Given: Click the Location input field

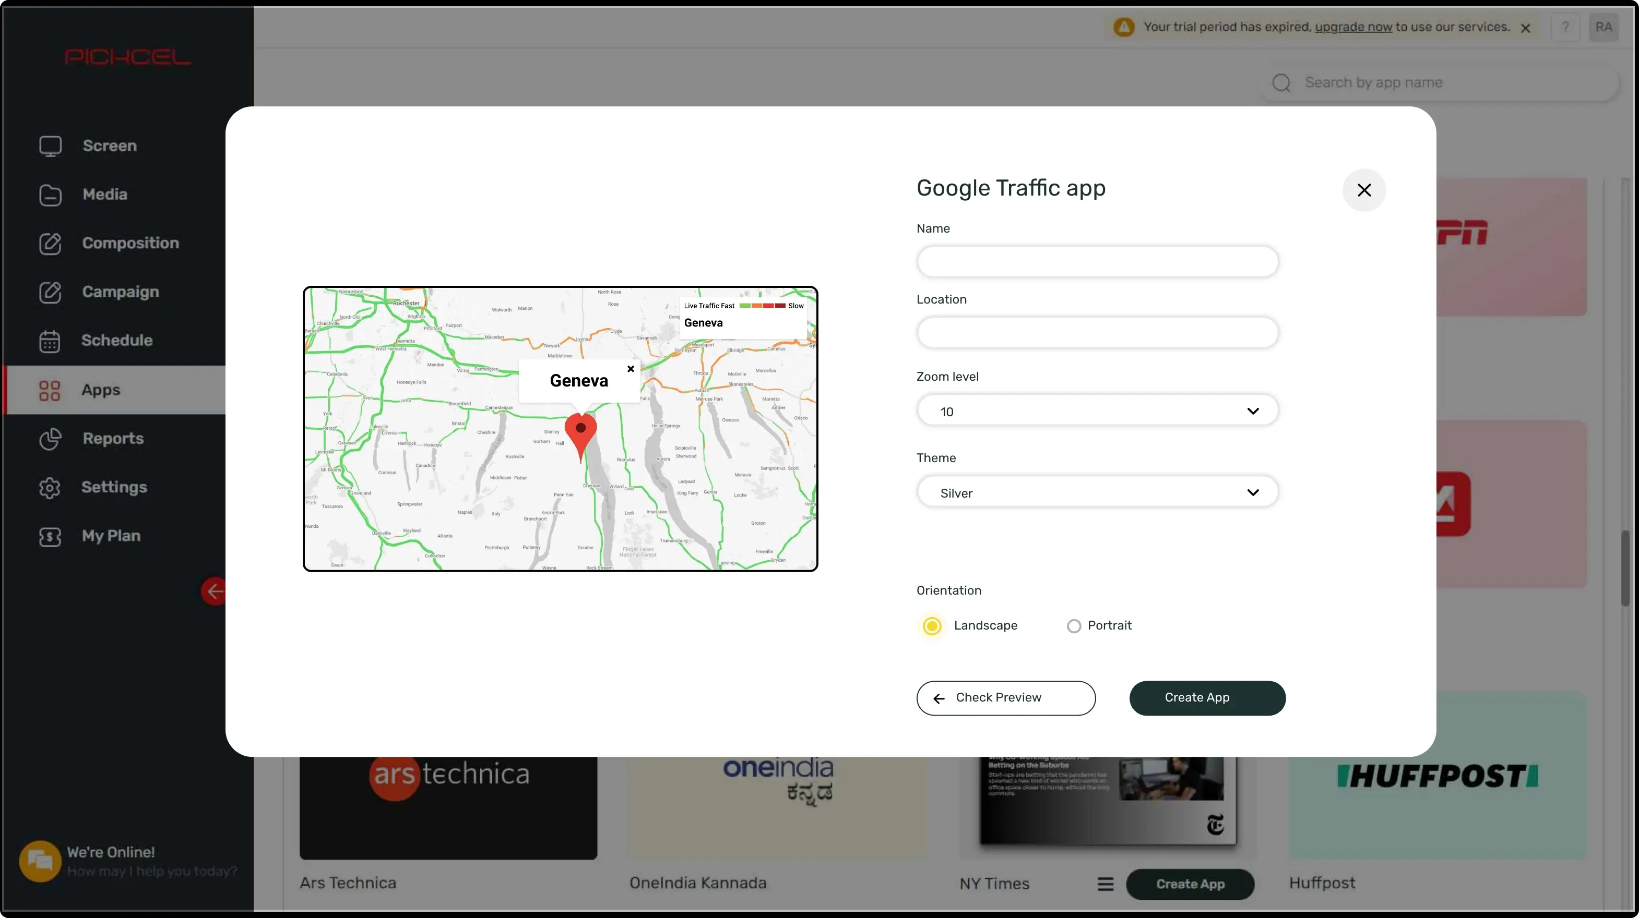Looking at the screenshot, I should (1098, 333).
